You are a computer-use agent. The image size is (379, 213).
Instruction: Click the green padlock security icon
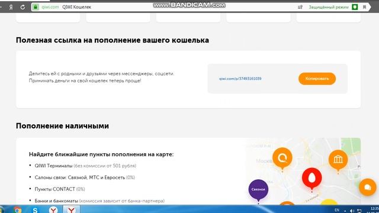point(36,7)
